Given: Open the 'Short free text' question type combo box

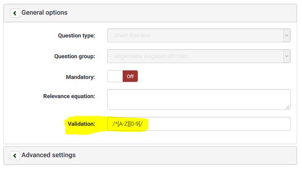Looking at the screenshot, I should [195, 35].
